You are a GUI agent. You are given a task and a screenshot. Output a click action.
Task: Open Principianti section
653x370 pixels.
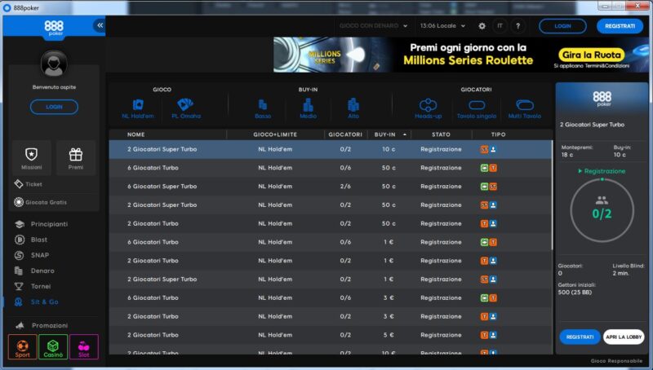coord(41,224)
